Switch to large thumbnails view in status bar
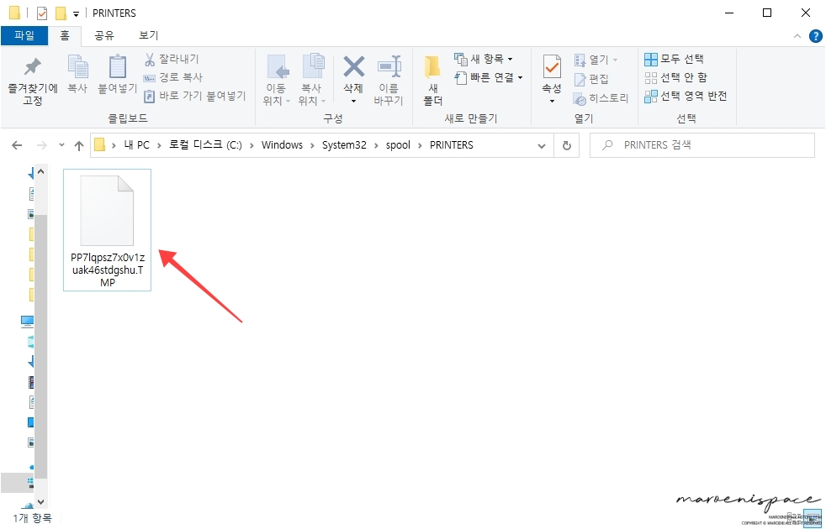The image size is (826, 529). (813, 518)
